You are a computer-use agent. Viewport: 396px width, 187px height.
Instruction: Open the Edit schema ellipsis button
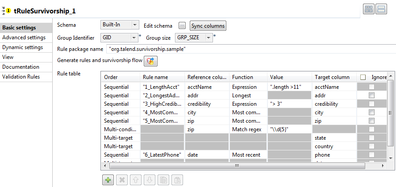[182, 25]
